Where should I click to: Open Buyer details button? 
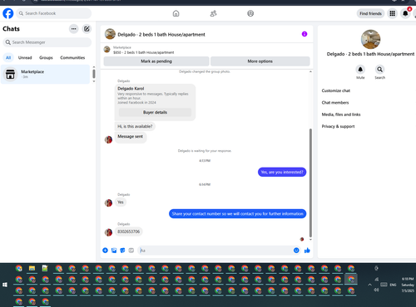point(155,112)
